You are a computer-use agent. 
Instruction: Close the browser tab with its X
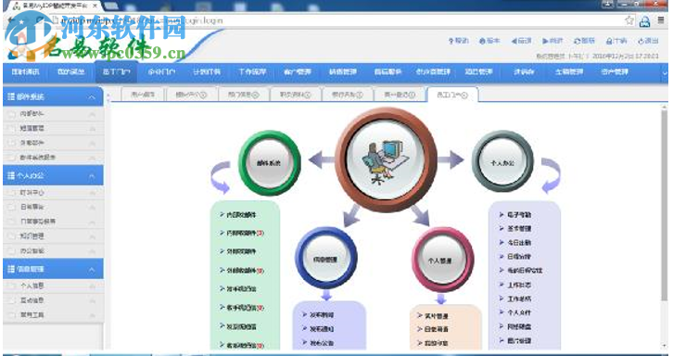coord(95,6)
